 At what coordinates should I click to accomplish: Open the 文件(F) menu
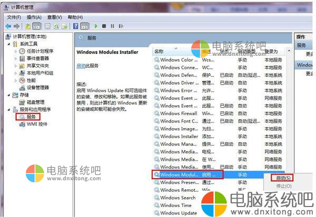(x=14, y=17)
